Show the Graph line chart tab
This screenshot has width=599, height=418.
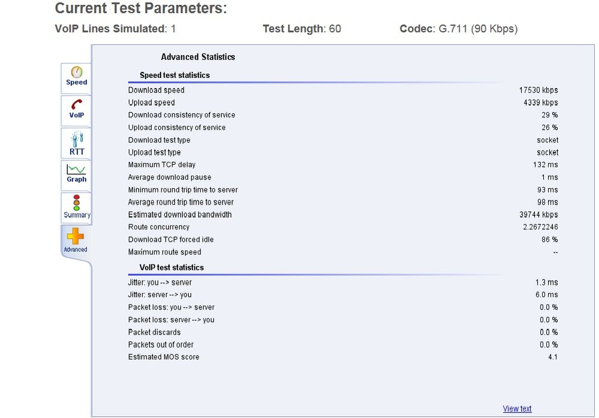[76, 174]
